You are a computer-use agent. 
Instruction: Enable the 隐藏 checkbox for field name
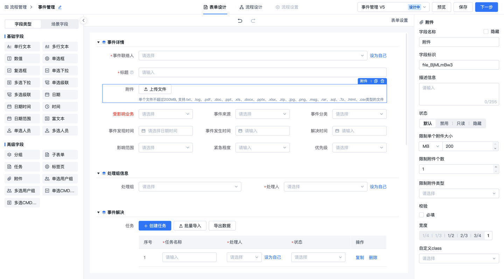[x=486, y=32]
